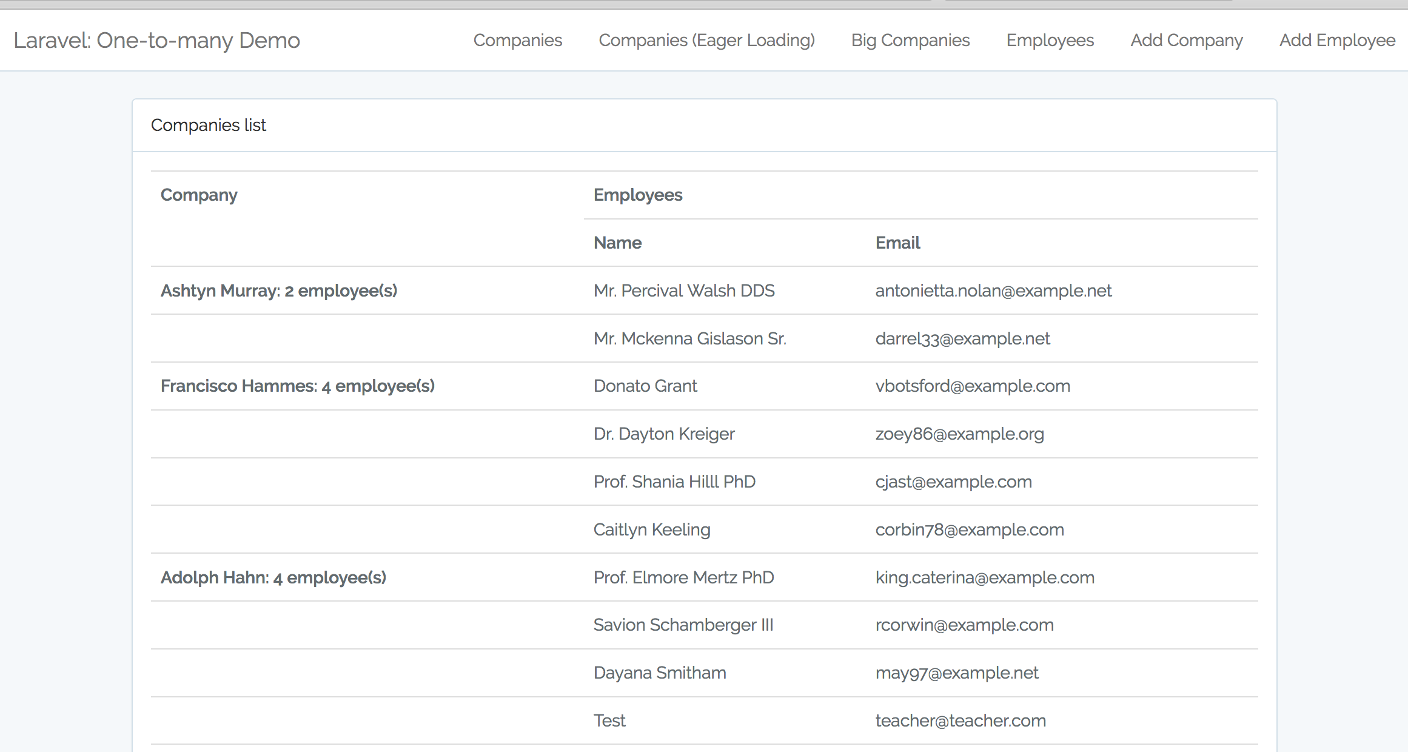
Task: Click email antonietta.nolan@example.net
Action: [x=993, y=290]
